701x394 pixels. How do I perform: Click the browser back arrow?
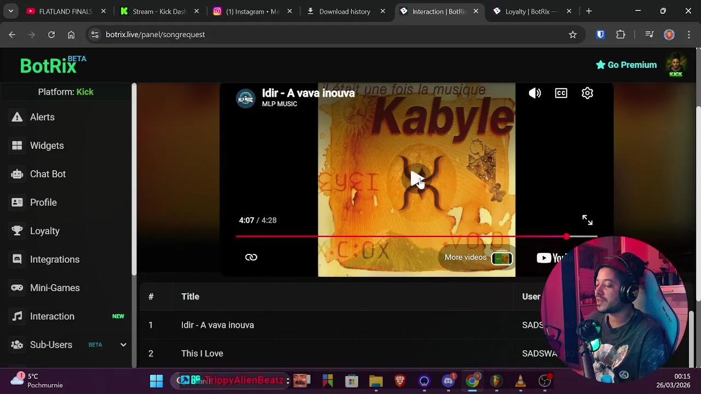(12, 34)
